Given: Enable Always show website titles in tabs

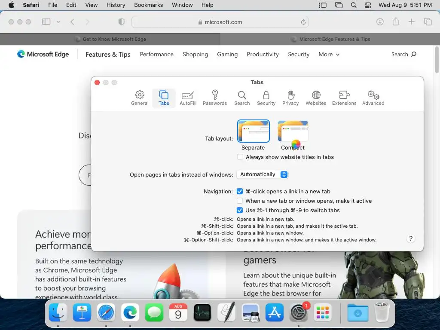Looking at the screenshot, I should 240,157.
